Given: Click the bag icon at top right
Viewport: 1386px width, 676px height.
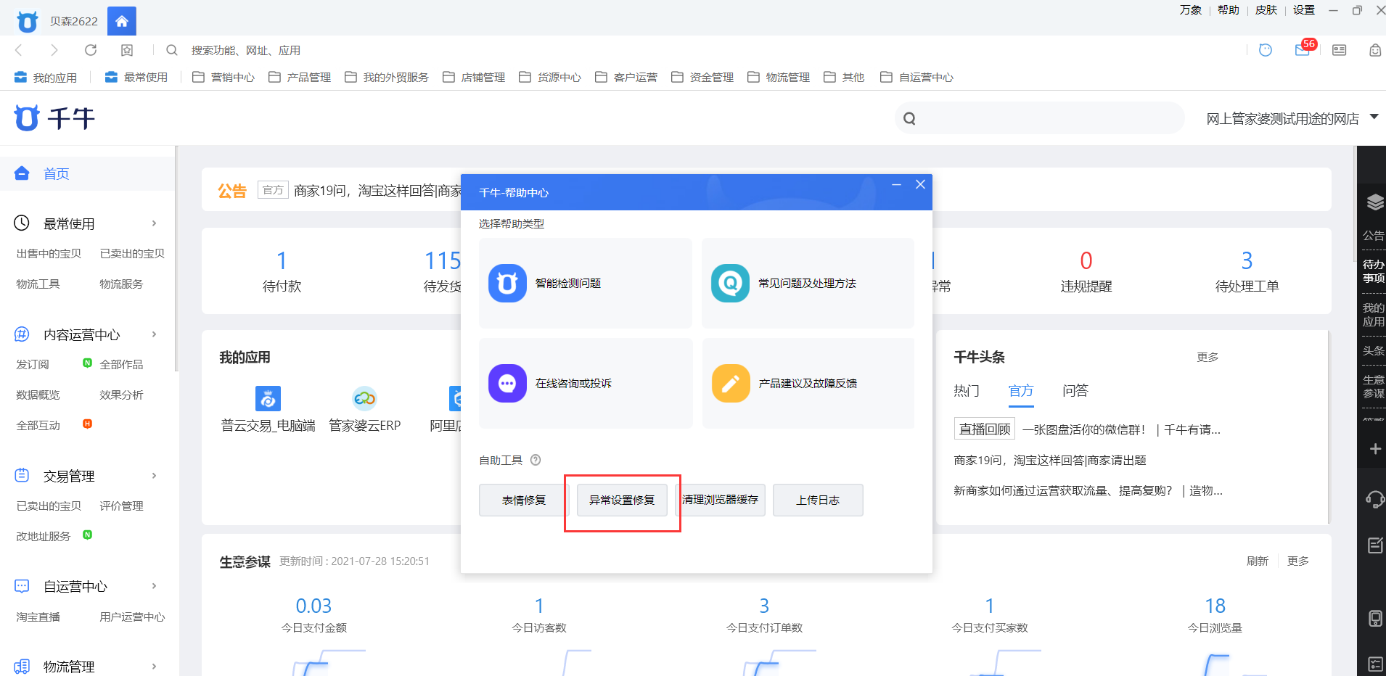Looking at the screenshot, I should 1375,50.
